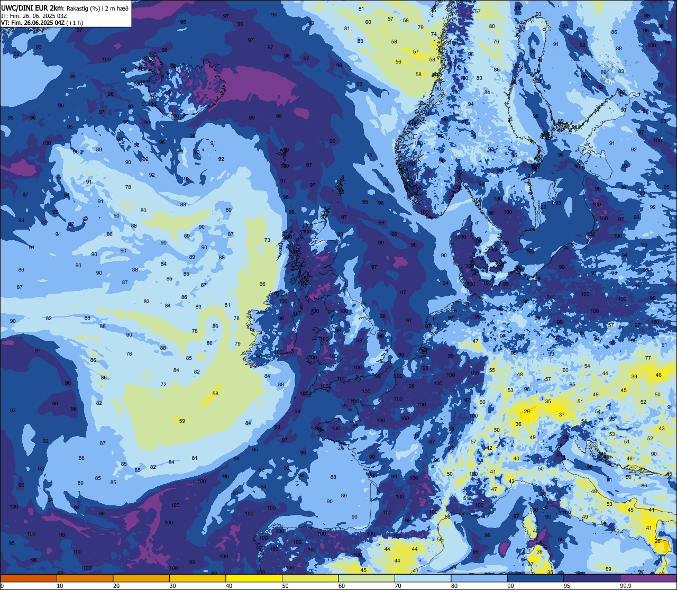Click the '70' legend tick label
This screenshot has width=677, height=590.
398,586
